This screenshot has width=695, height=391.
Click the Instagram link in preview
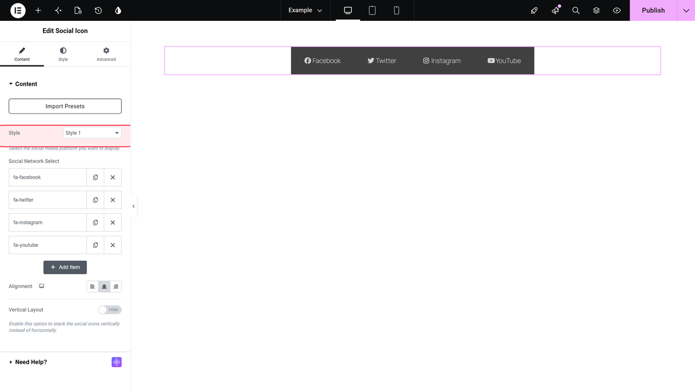(442, 61)
